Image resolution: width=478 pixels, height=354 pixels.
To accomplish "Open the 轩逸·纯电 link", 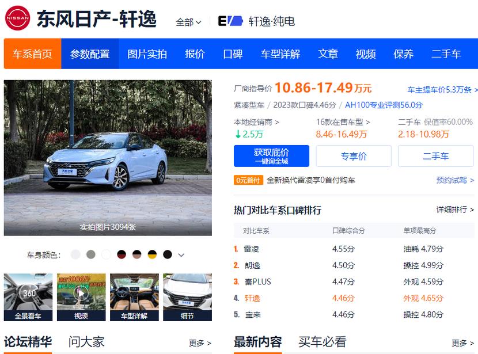I will 272,21.
